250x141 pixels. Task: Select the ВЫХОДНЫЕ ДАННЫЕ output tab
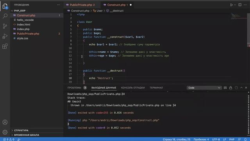coord(104,88)
